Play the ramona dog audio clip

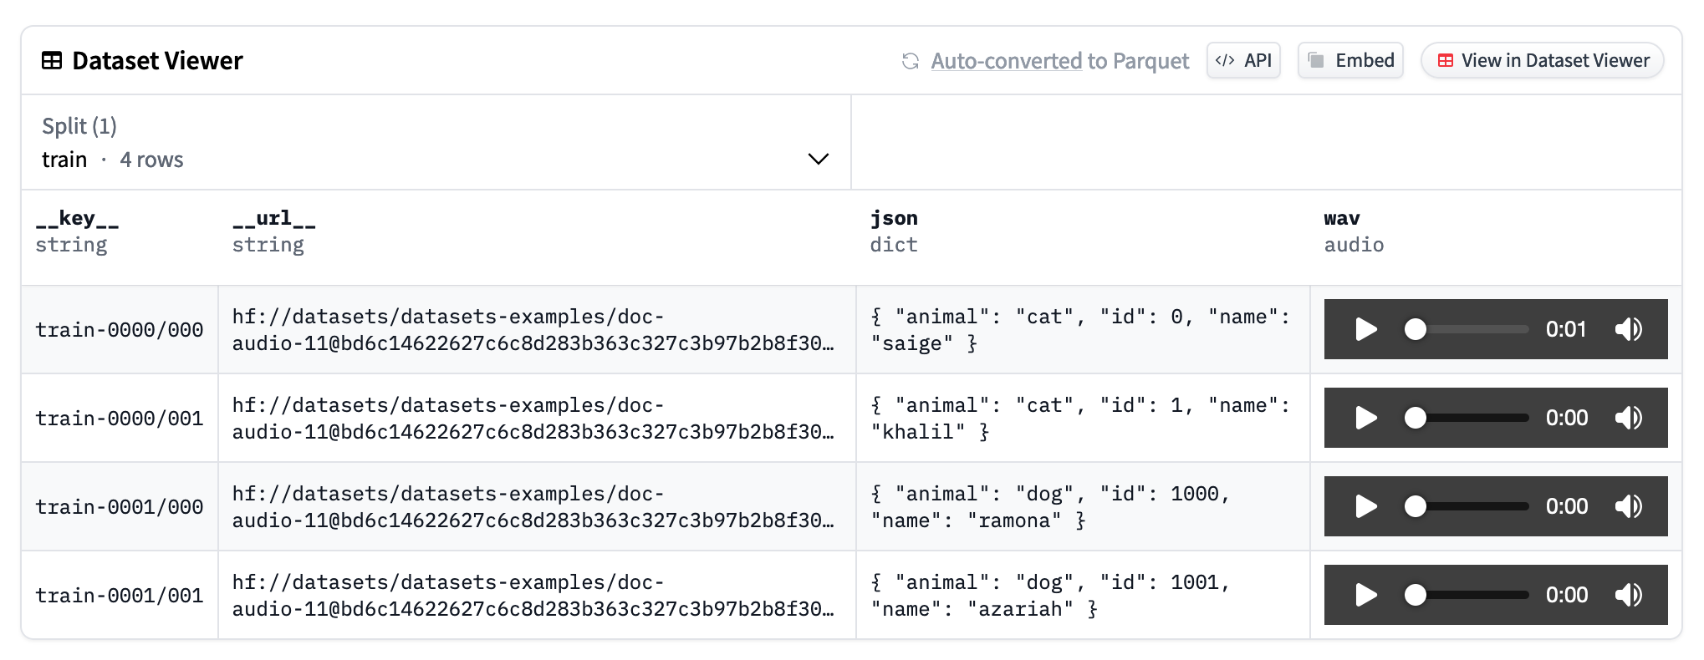[1365, 506]
